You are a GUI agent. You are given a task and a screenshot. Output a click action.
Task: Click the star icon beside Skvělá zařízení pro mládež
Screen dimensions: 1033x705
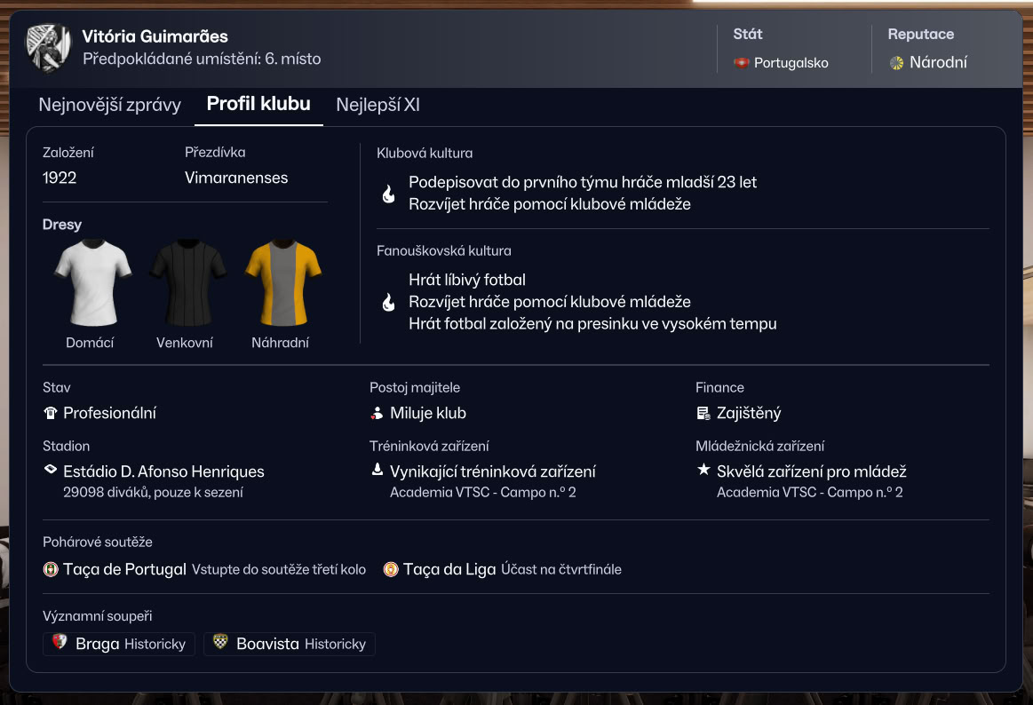click(x=703, y=470)
